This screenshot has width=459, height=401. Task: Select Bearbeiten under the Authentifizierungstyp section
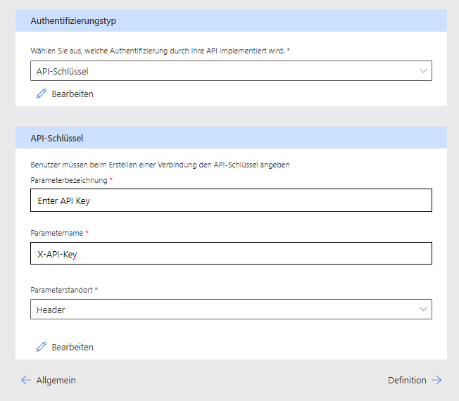pos(72,94)
